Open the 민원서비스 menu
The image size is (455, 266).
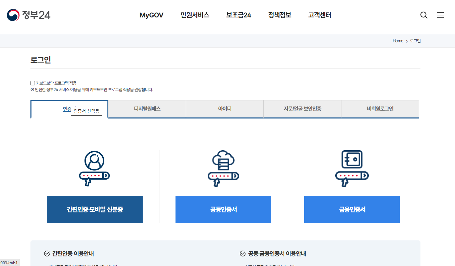[195, 15]
